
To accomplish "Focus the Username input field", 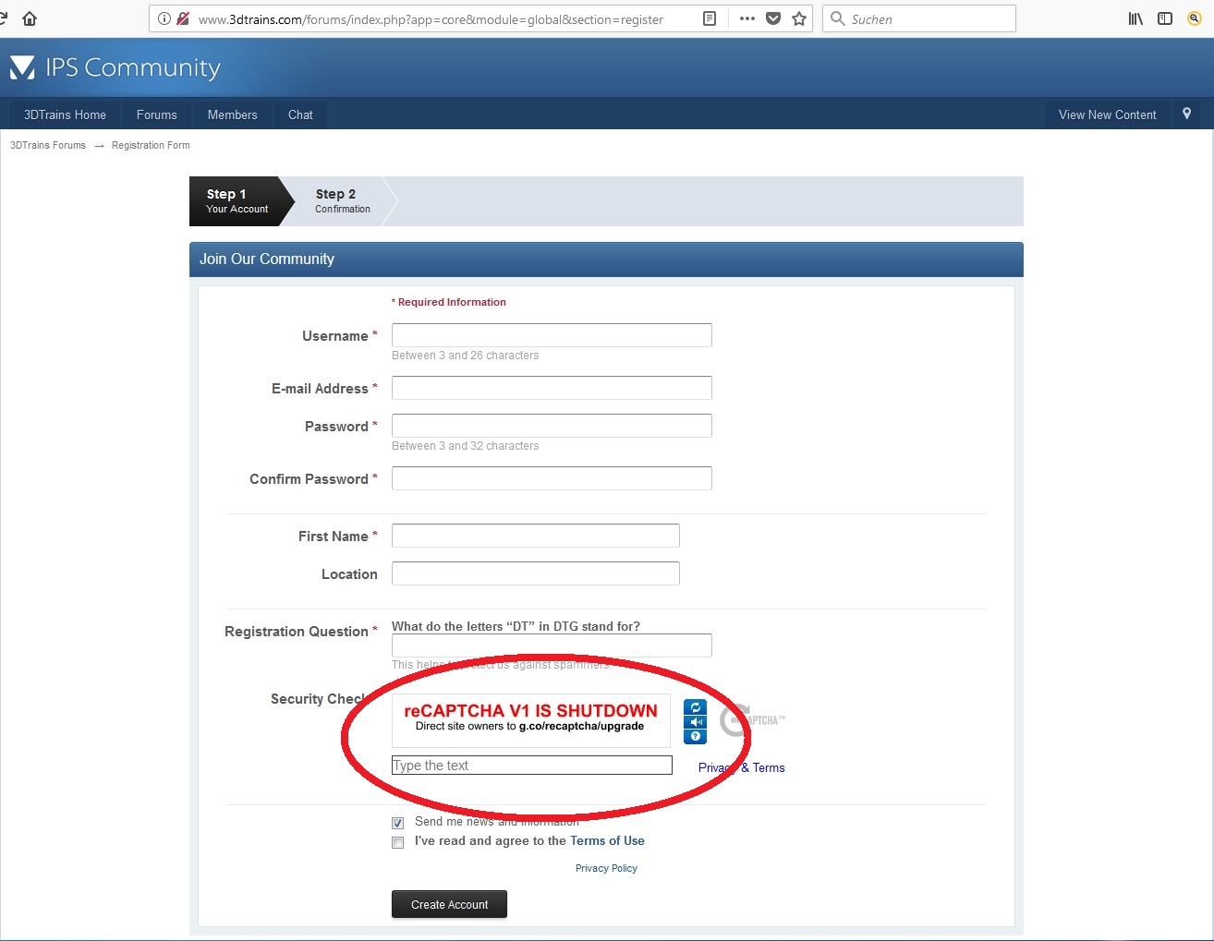I will pos(552,335).
